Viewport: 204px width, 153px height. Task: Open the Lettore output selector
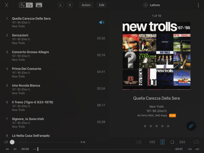(152, 5)
